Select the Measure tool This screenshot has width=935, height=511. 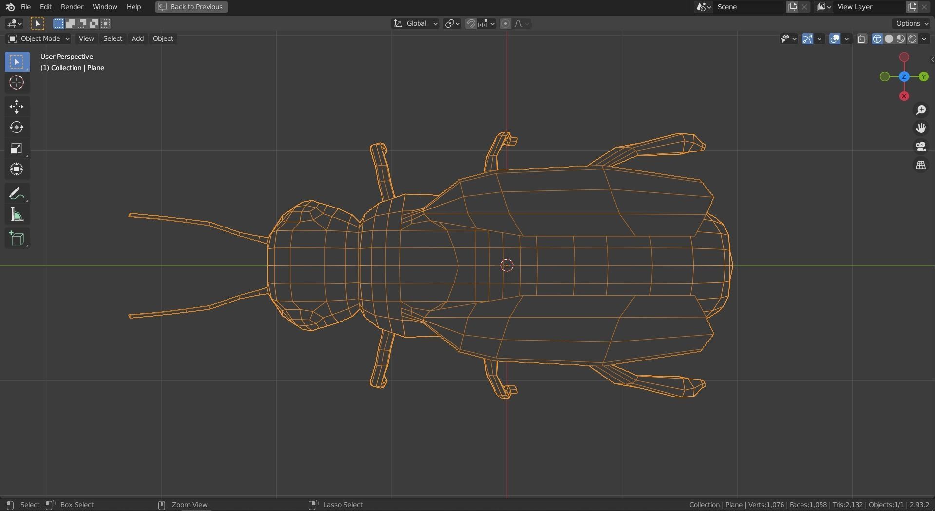(x=17, y=214)
